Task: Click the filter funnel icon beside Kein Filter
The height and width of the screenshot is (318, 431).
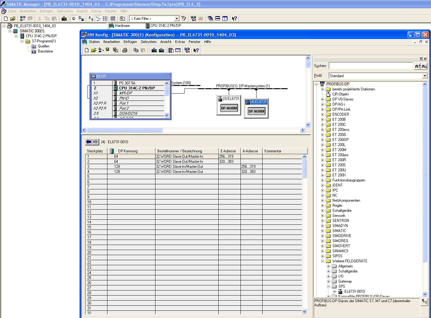Action: [183, 19]
